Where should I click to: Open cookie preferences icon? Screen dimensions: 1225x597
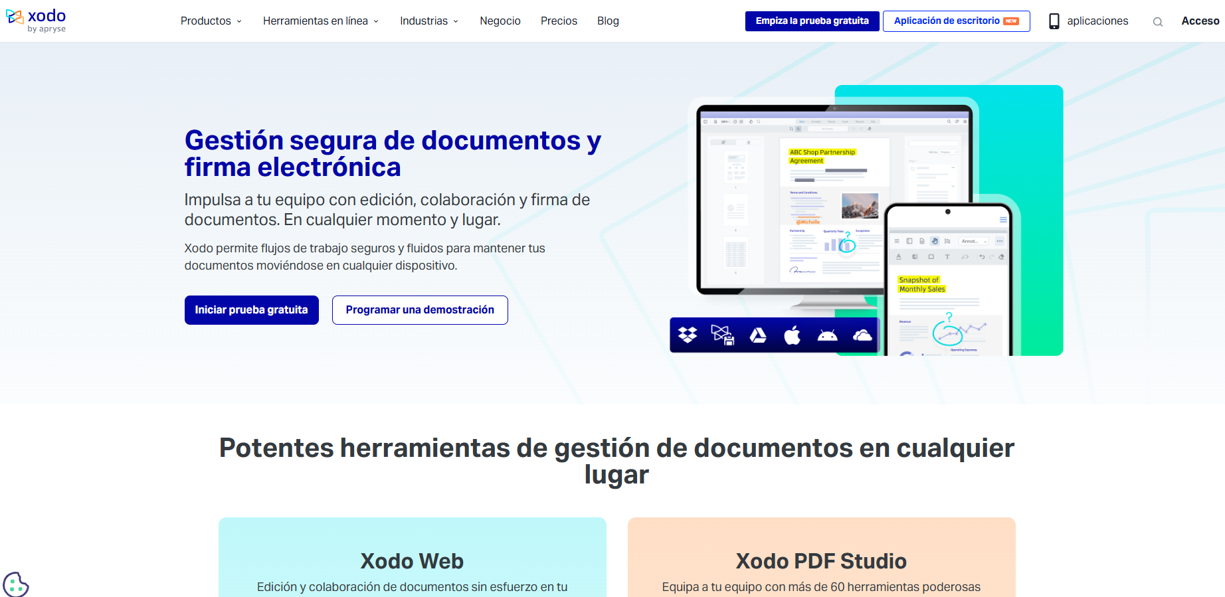(16, 584)
